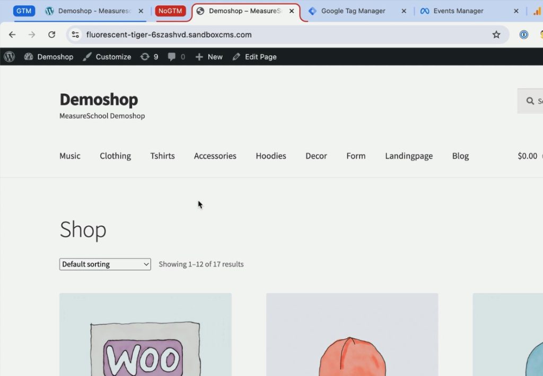Click the product search field
Viewport: 543px width, 376px height.
tap(530, 101)
